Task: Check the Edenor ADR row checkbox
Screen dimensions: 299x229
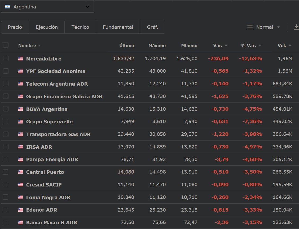Action: point(6,210)
